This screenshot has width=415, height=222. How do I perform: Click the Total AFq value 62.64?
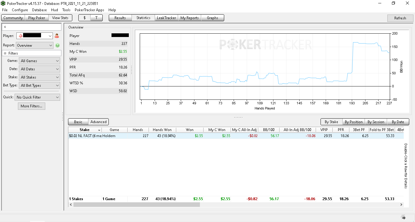point(123,75)
